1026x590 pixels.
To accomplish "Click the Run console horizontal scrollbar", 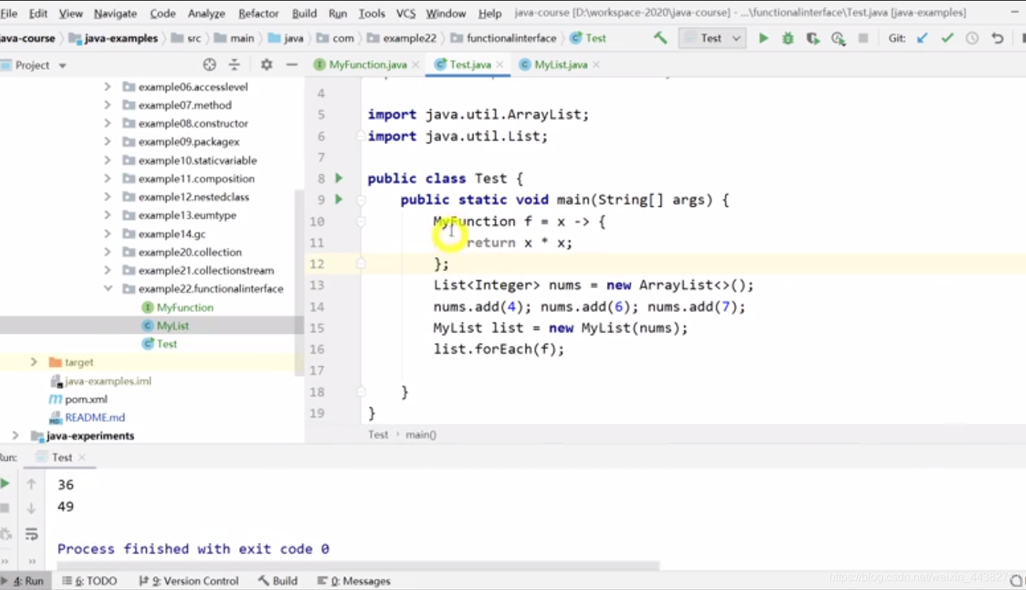I will [358, 565].
